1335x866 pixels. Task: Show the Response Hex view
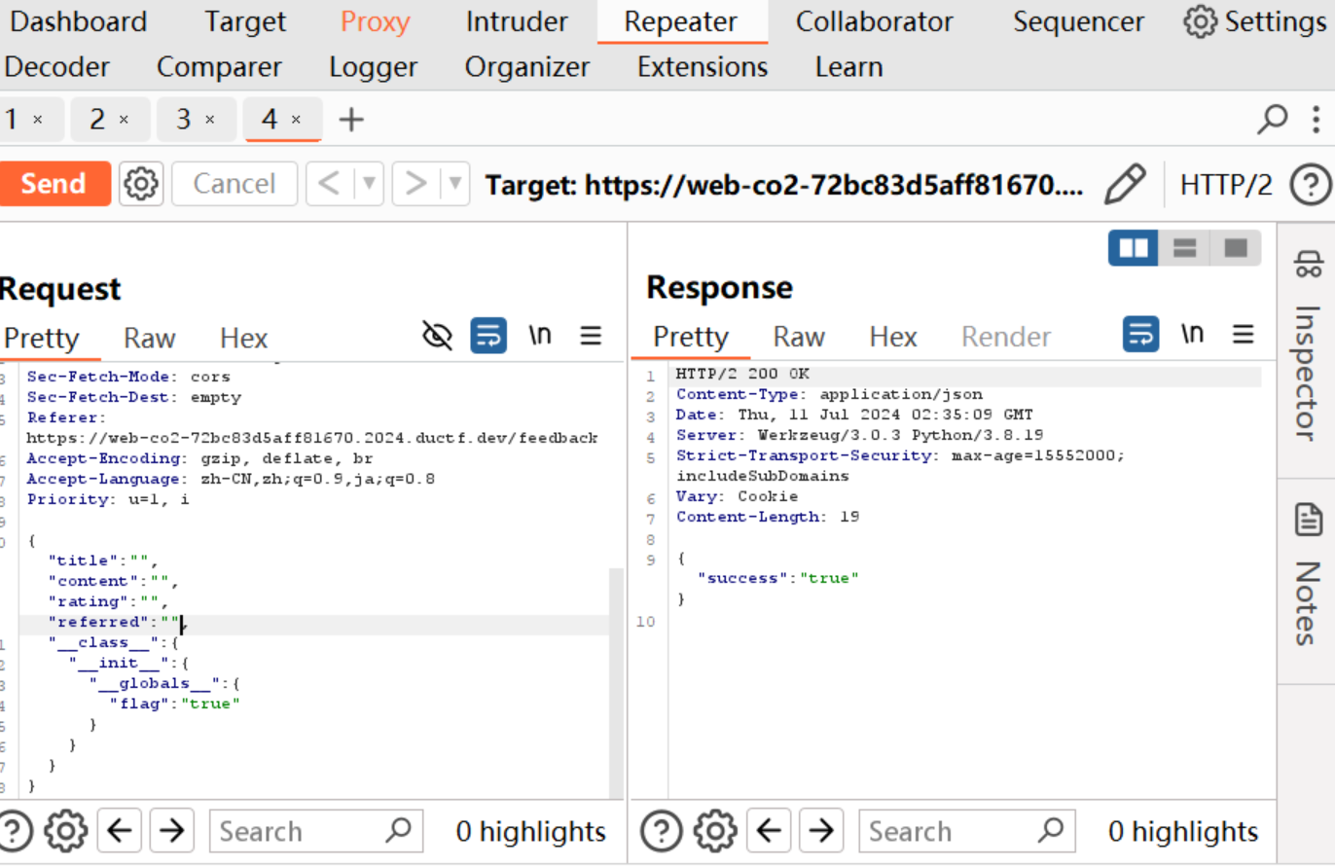893,337
